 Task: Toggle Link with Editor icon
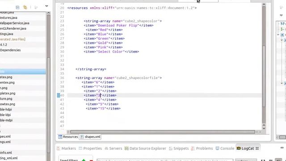coord(25,7)
